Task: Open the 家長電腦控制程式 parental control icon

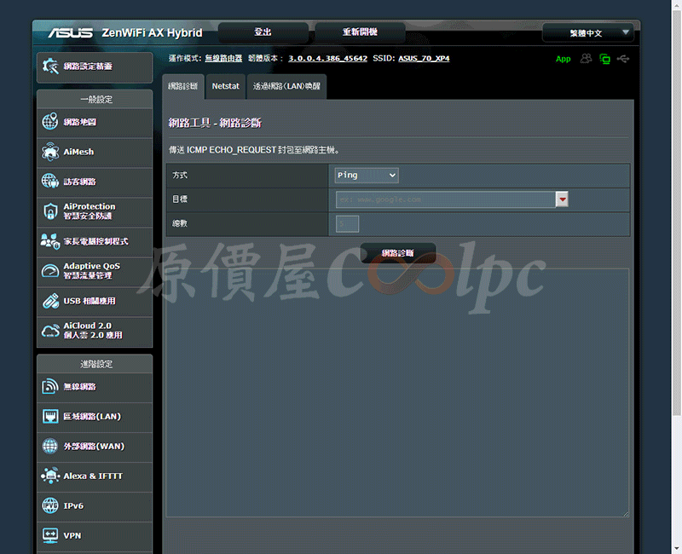Action: 50,241
